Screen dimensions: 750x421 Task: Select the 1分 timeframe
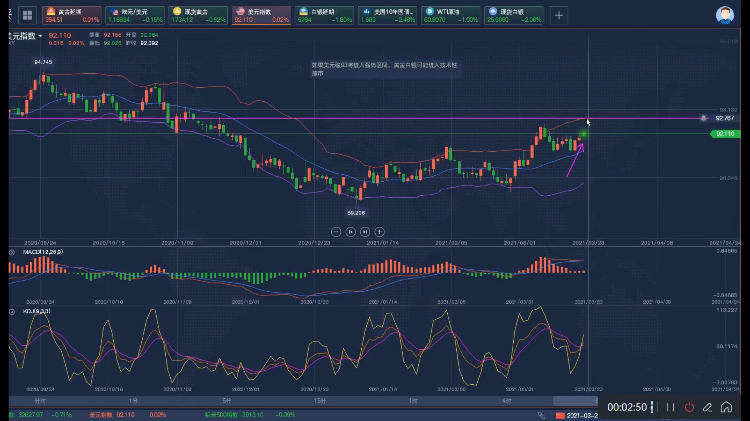pos(134,401)
